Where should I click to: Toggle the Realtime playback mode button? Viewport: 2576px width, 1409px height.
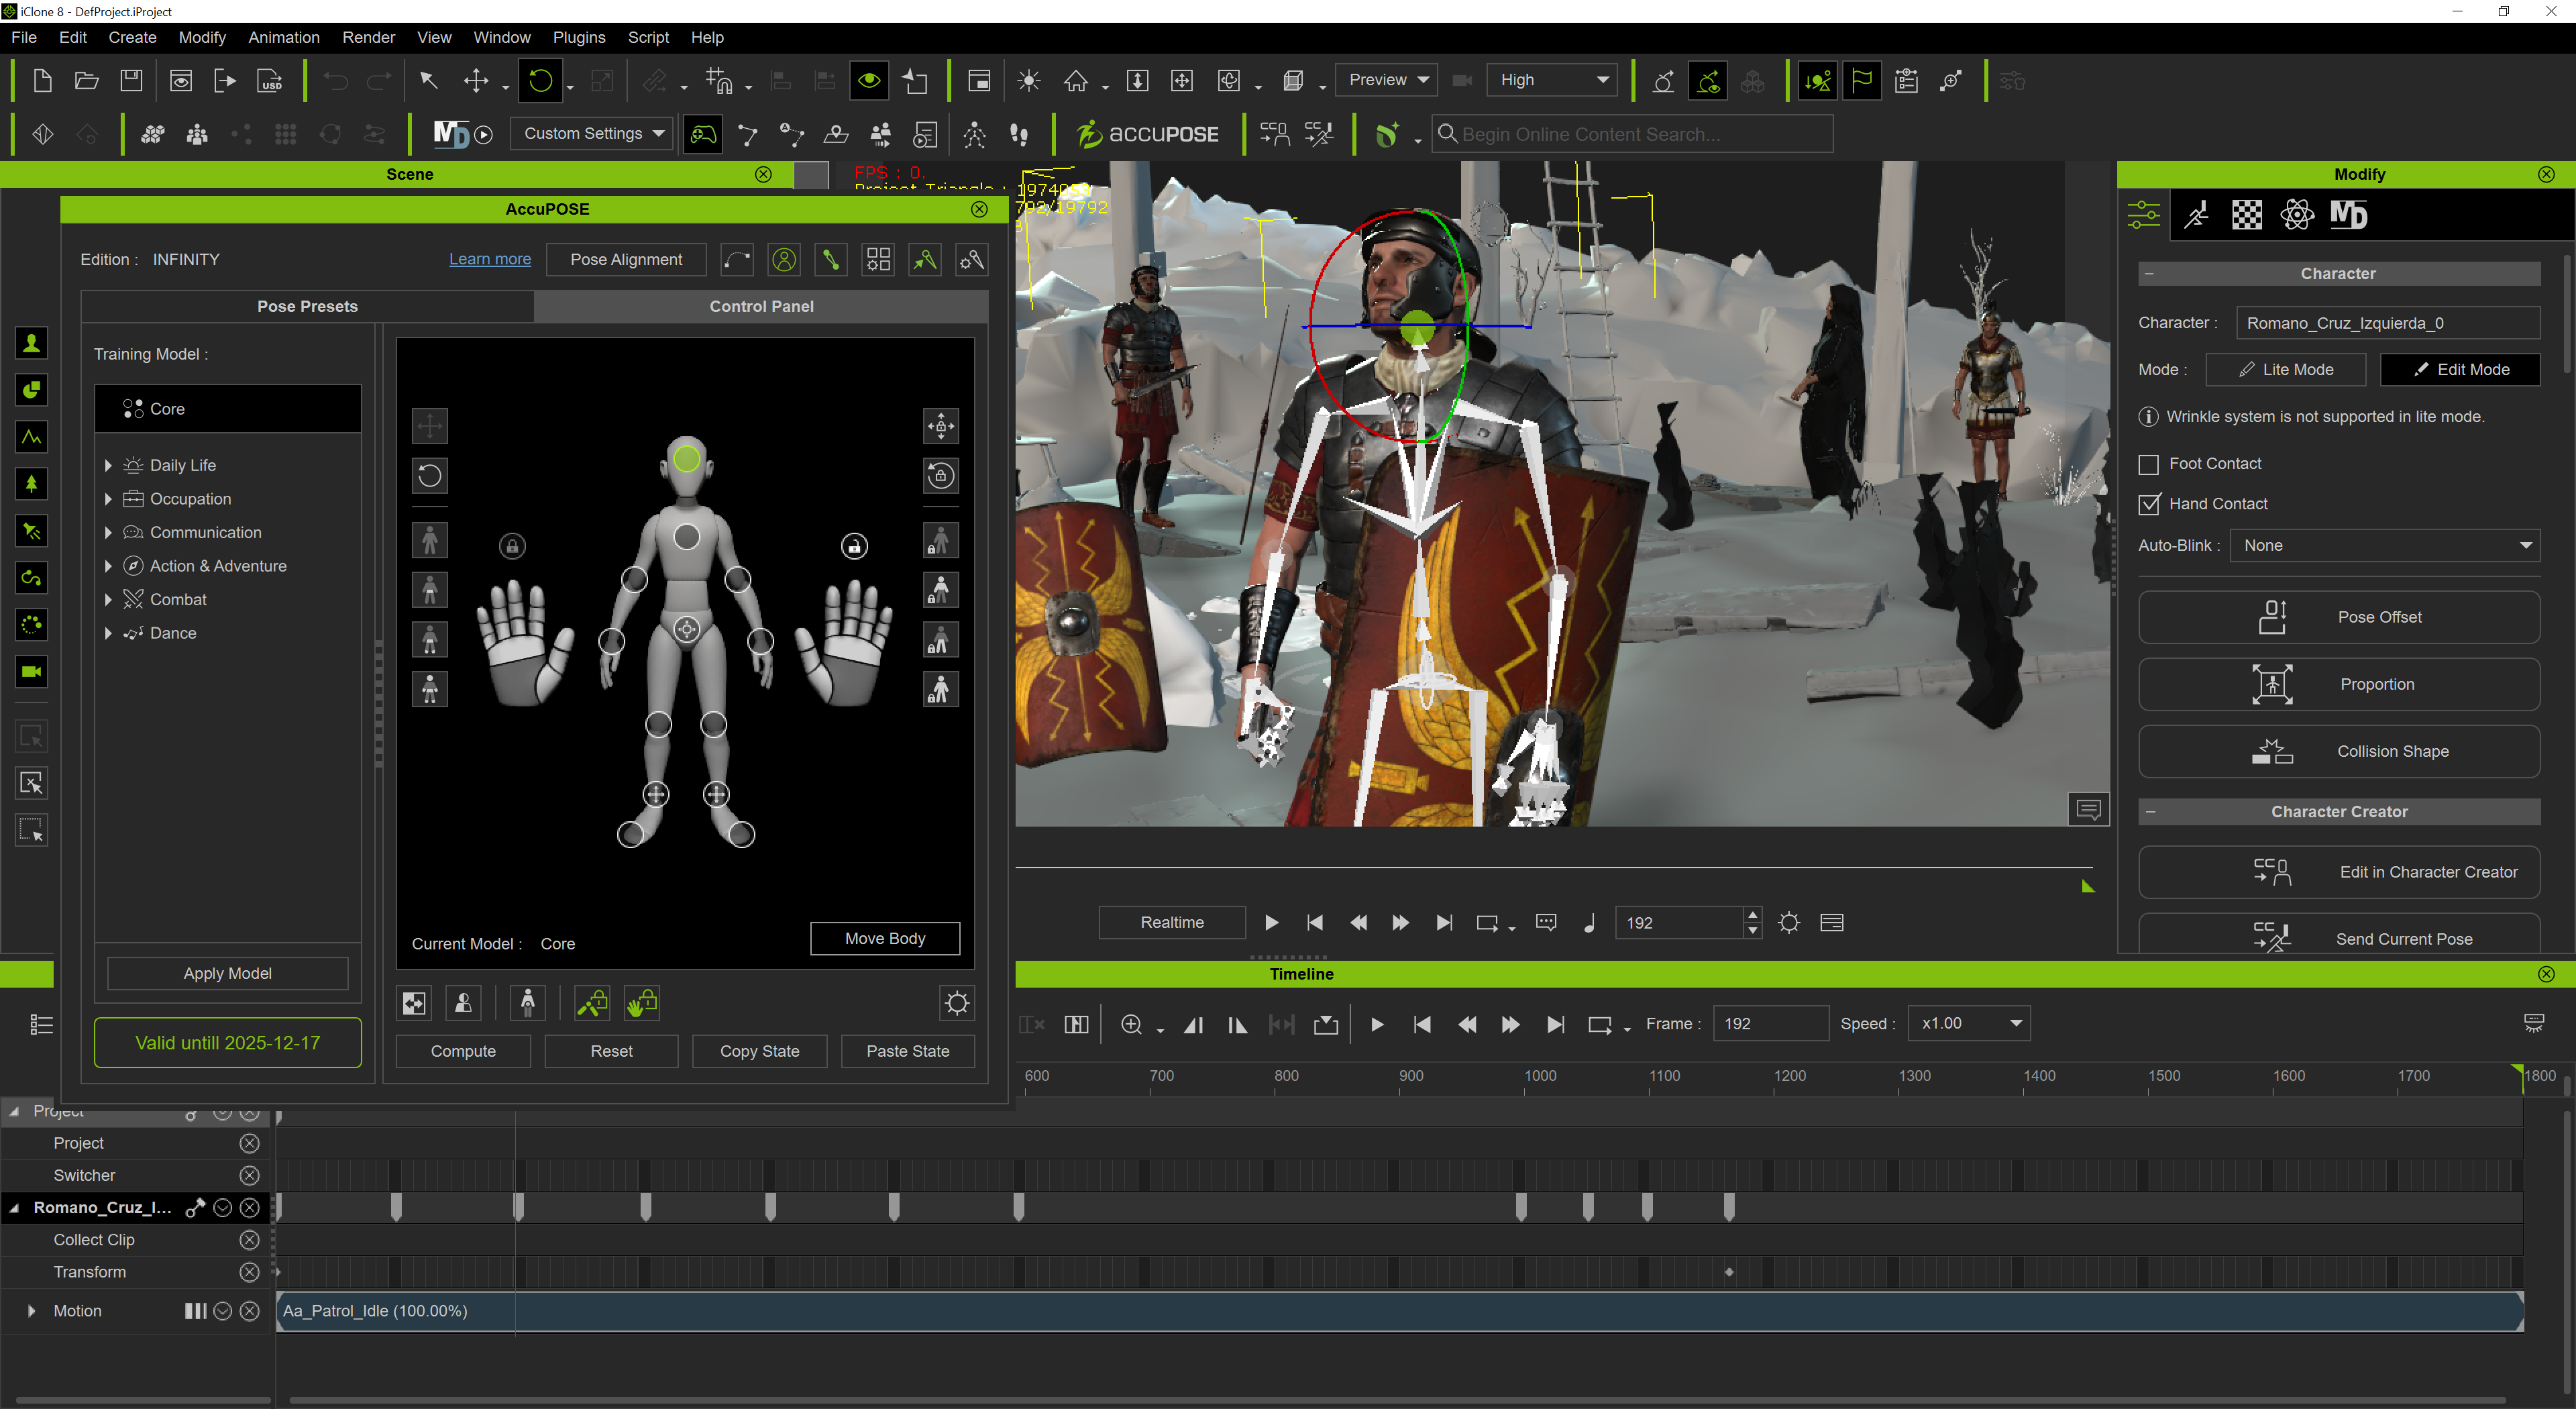1172,923
